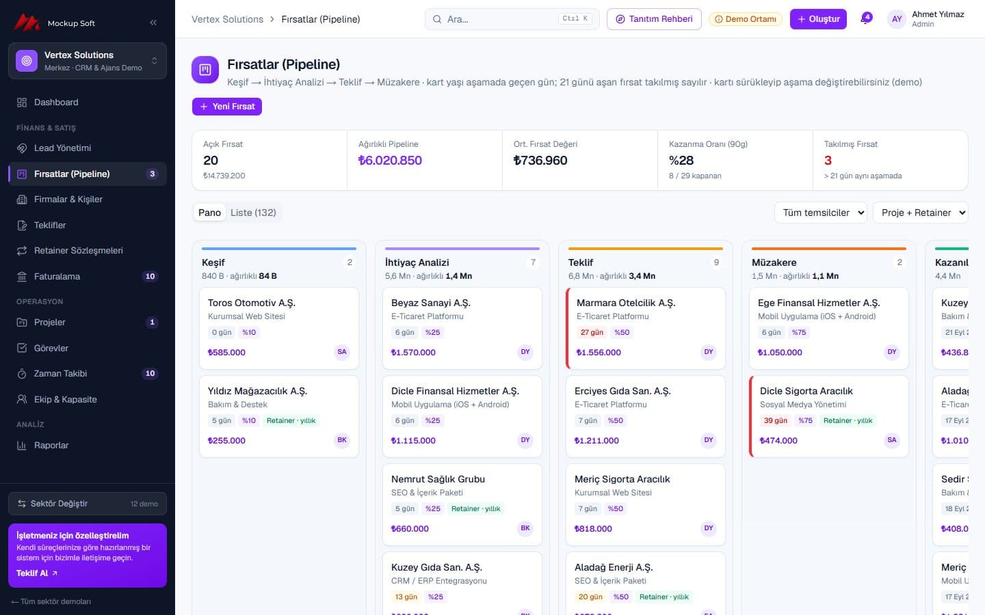
Task: Open notifications bell icon
Action: tap(866, 19)
